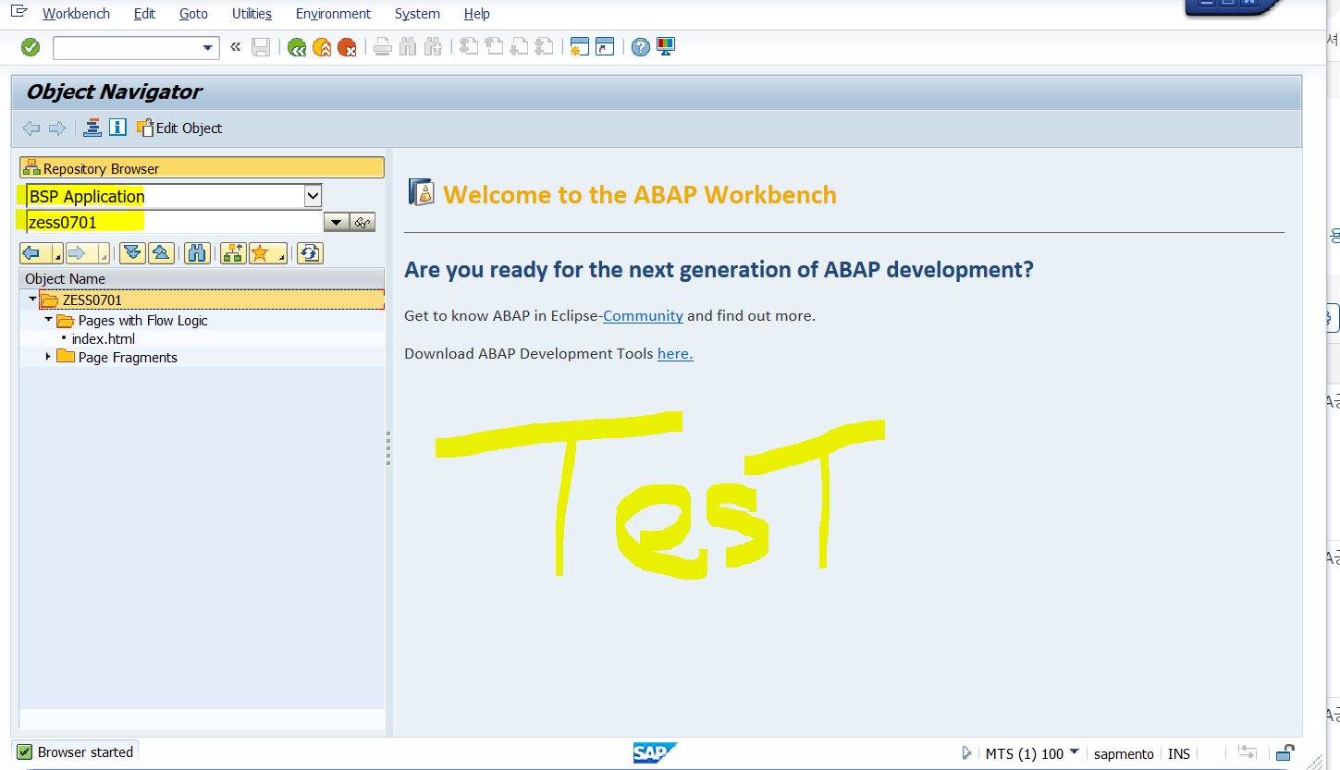Click the Find binoculars icon in tree toolbar

point(197,253)
